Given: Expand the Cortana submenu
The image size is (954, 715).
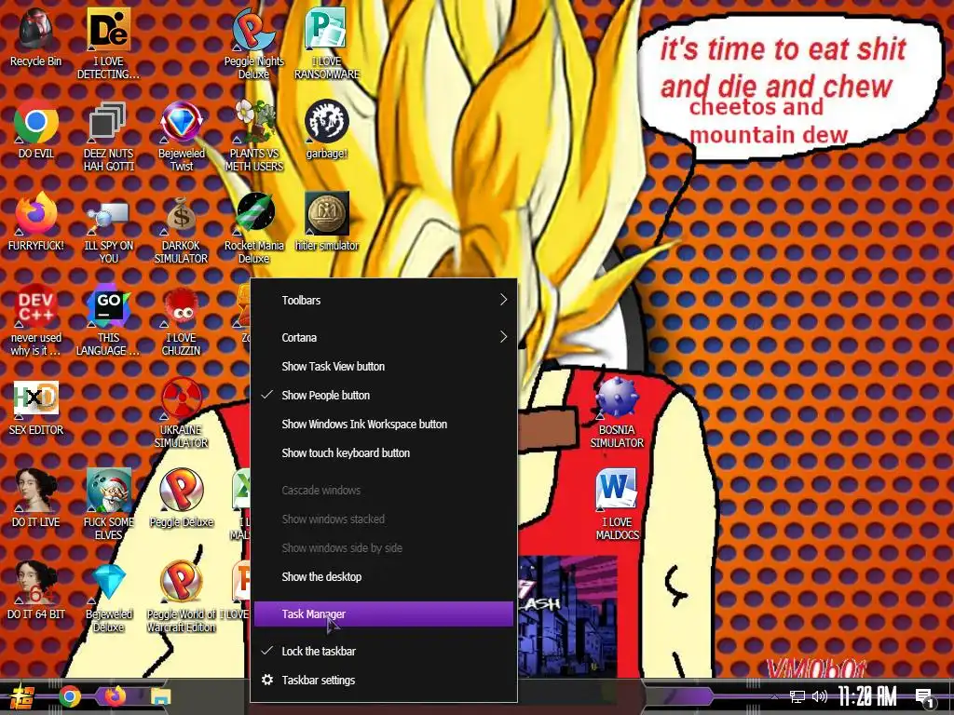Looking at the screenshot, I should pyautogui.click(x=383, y=337).
